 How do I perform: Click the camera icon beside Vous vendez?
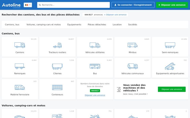[x=119, y=90]
